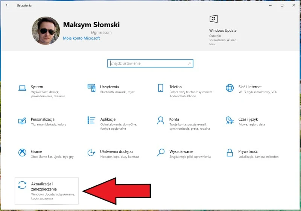The image size is (301, 211).
Task: Click the search magnifier inside search box
Action: (x=190, y=63)
